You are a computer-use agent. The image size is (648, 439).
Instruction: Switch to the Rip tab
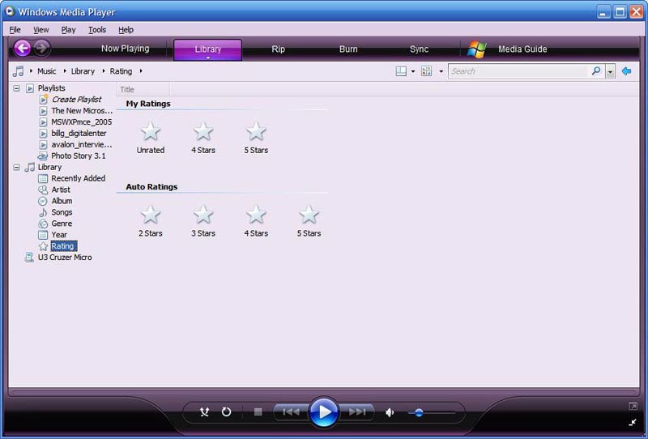point(278,49)
